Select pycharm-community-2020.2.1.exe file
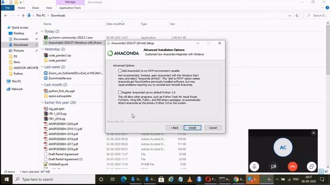Image resolution: width=330 pixels, height=185 pixels. pos(71,38)
